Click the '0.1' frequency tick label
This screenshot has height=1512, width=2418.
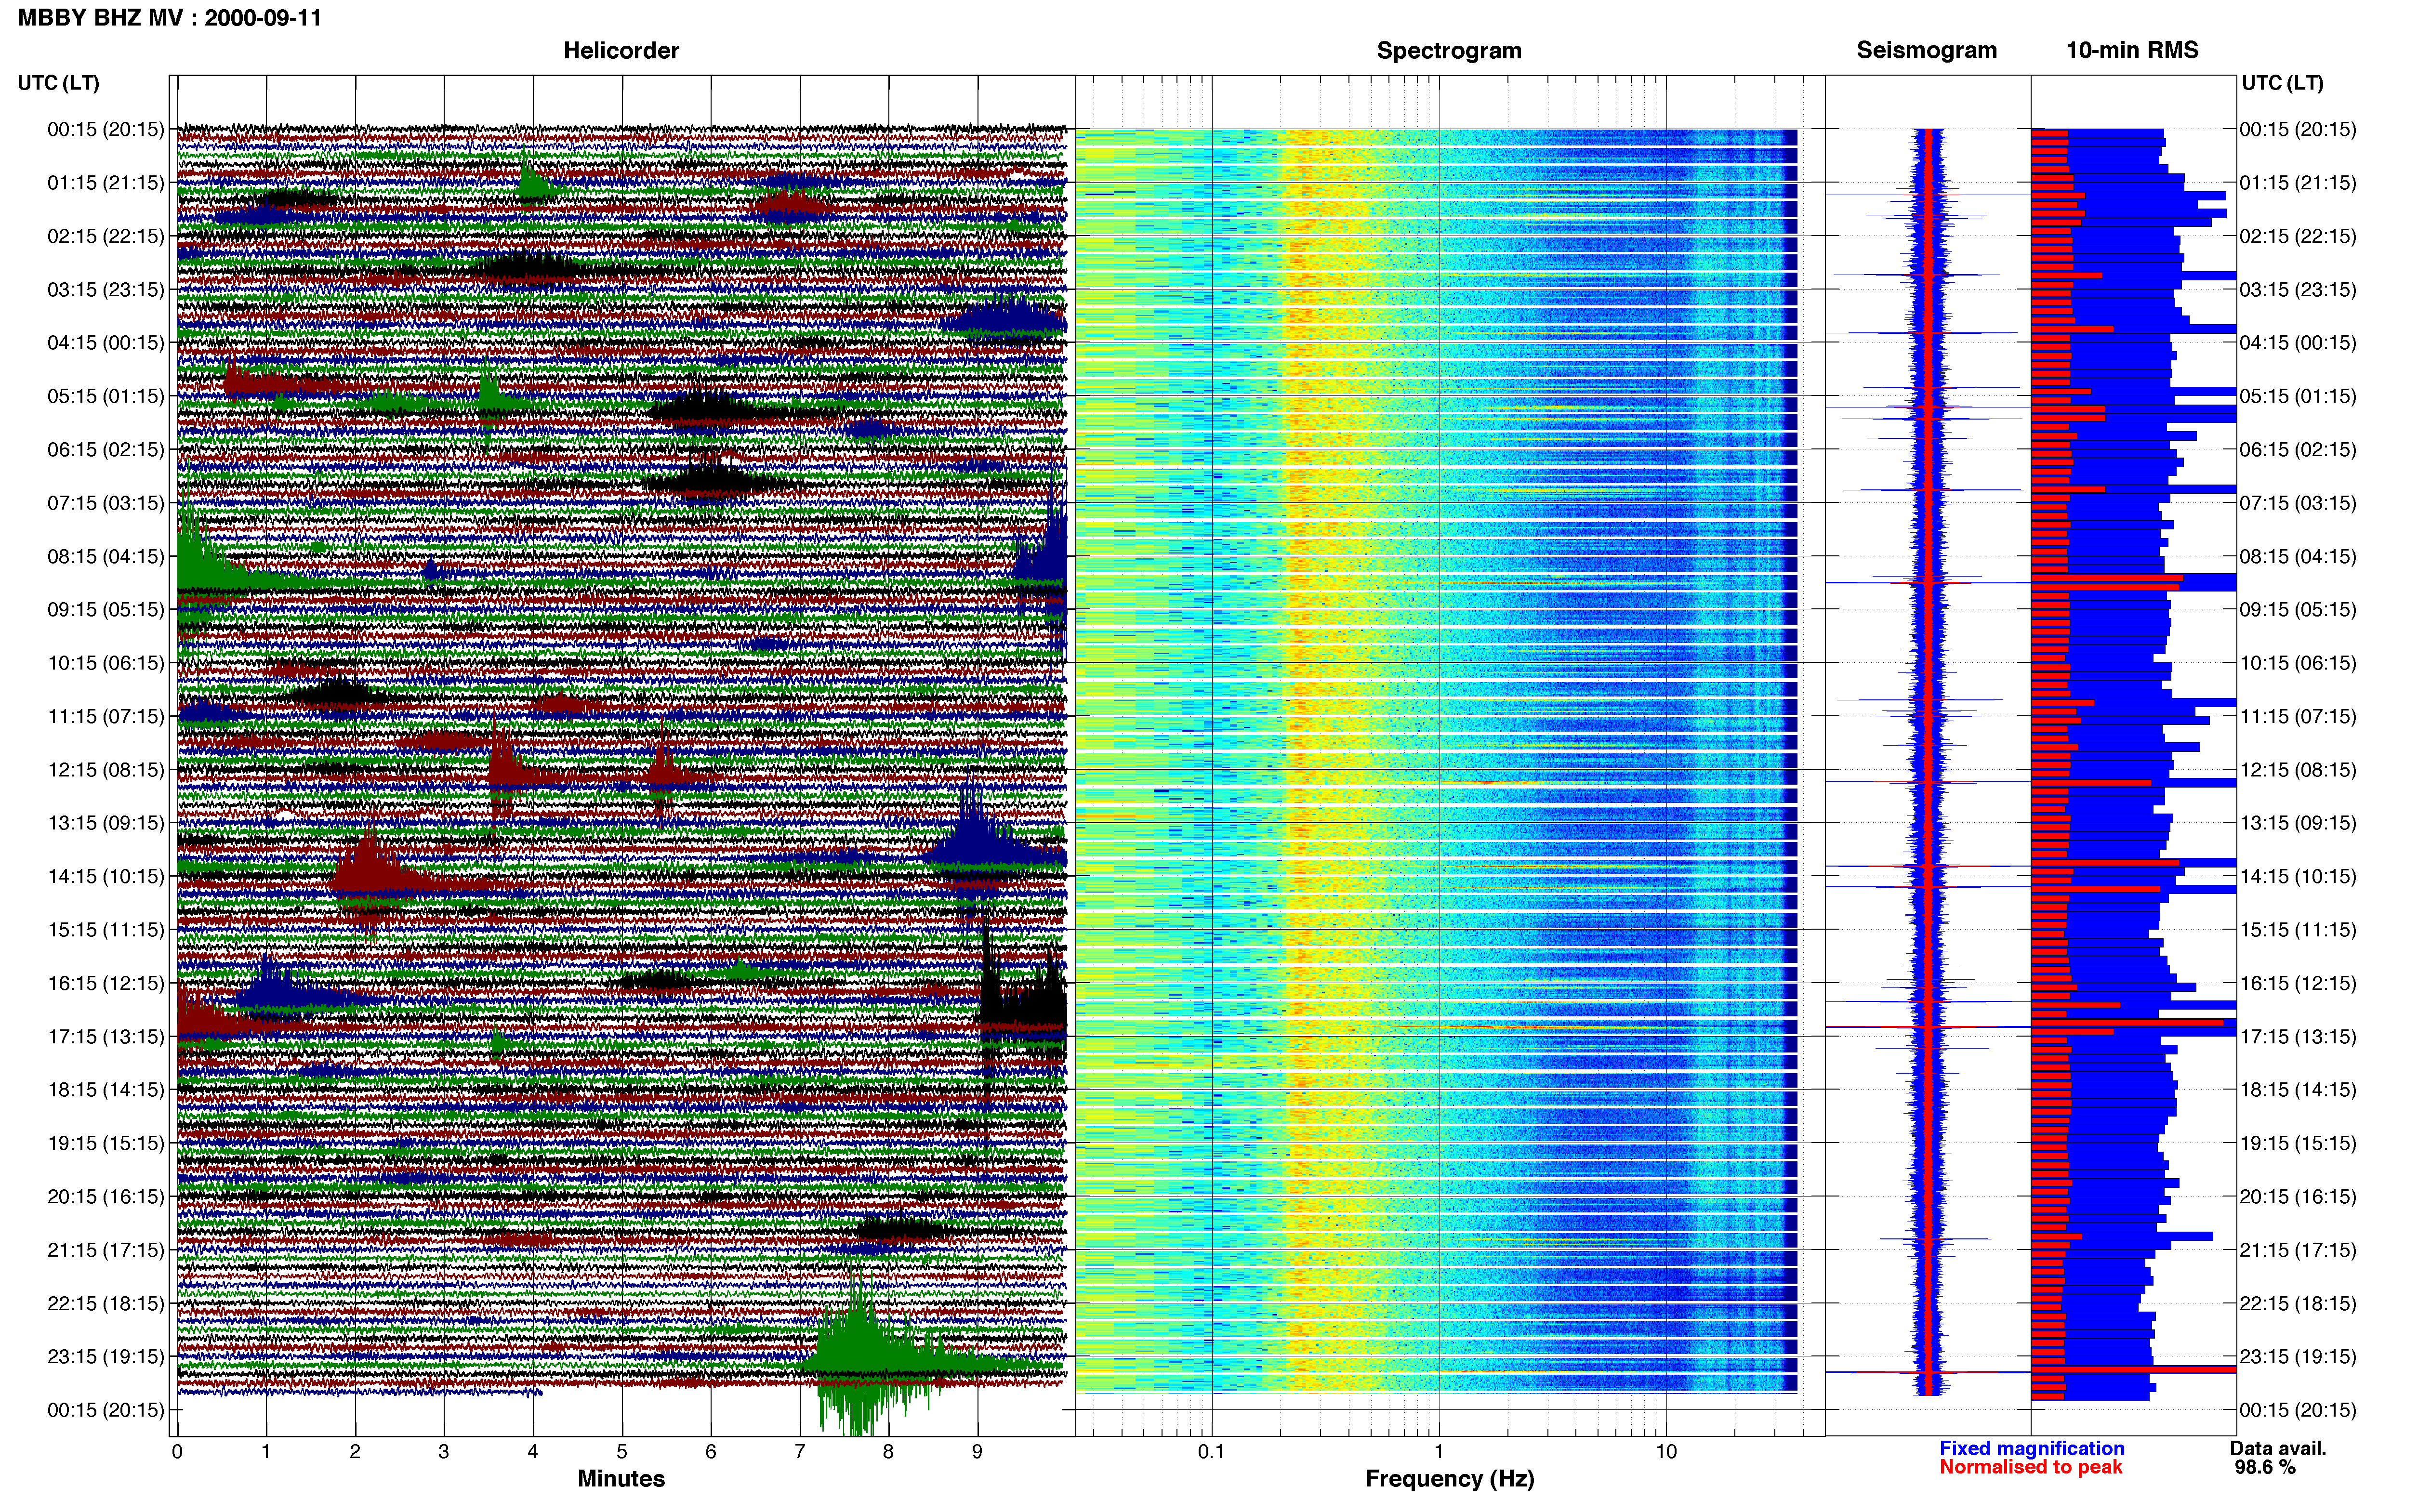click(1211, 1451)
